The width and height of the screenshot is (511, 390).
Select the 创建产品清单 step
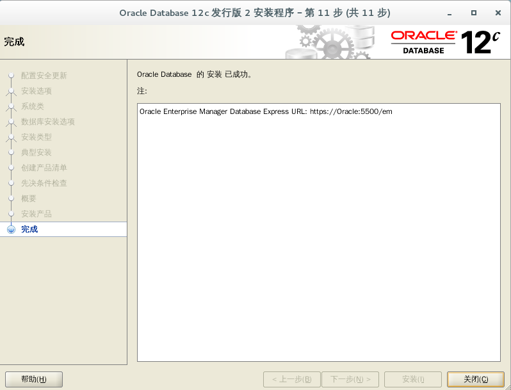44,168
